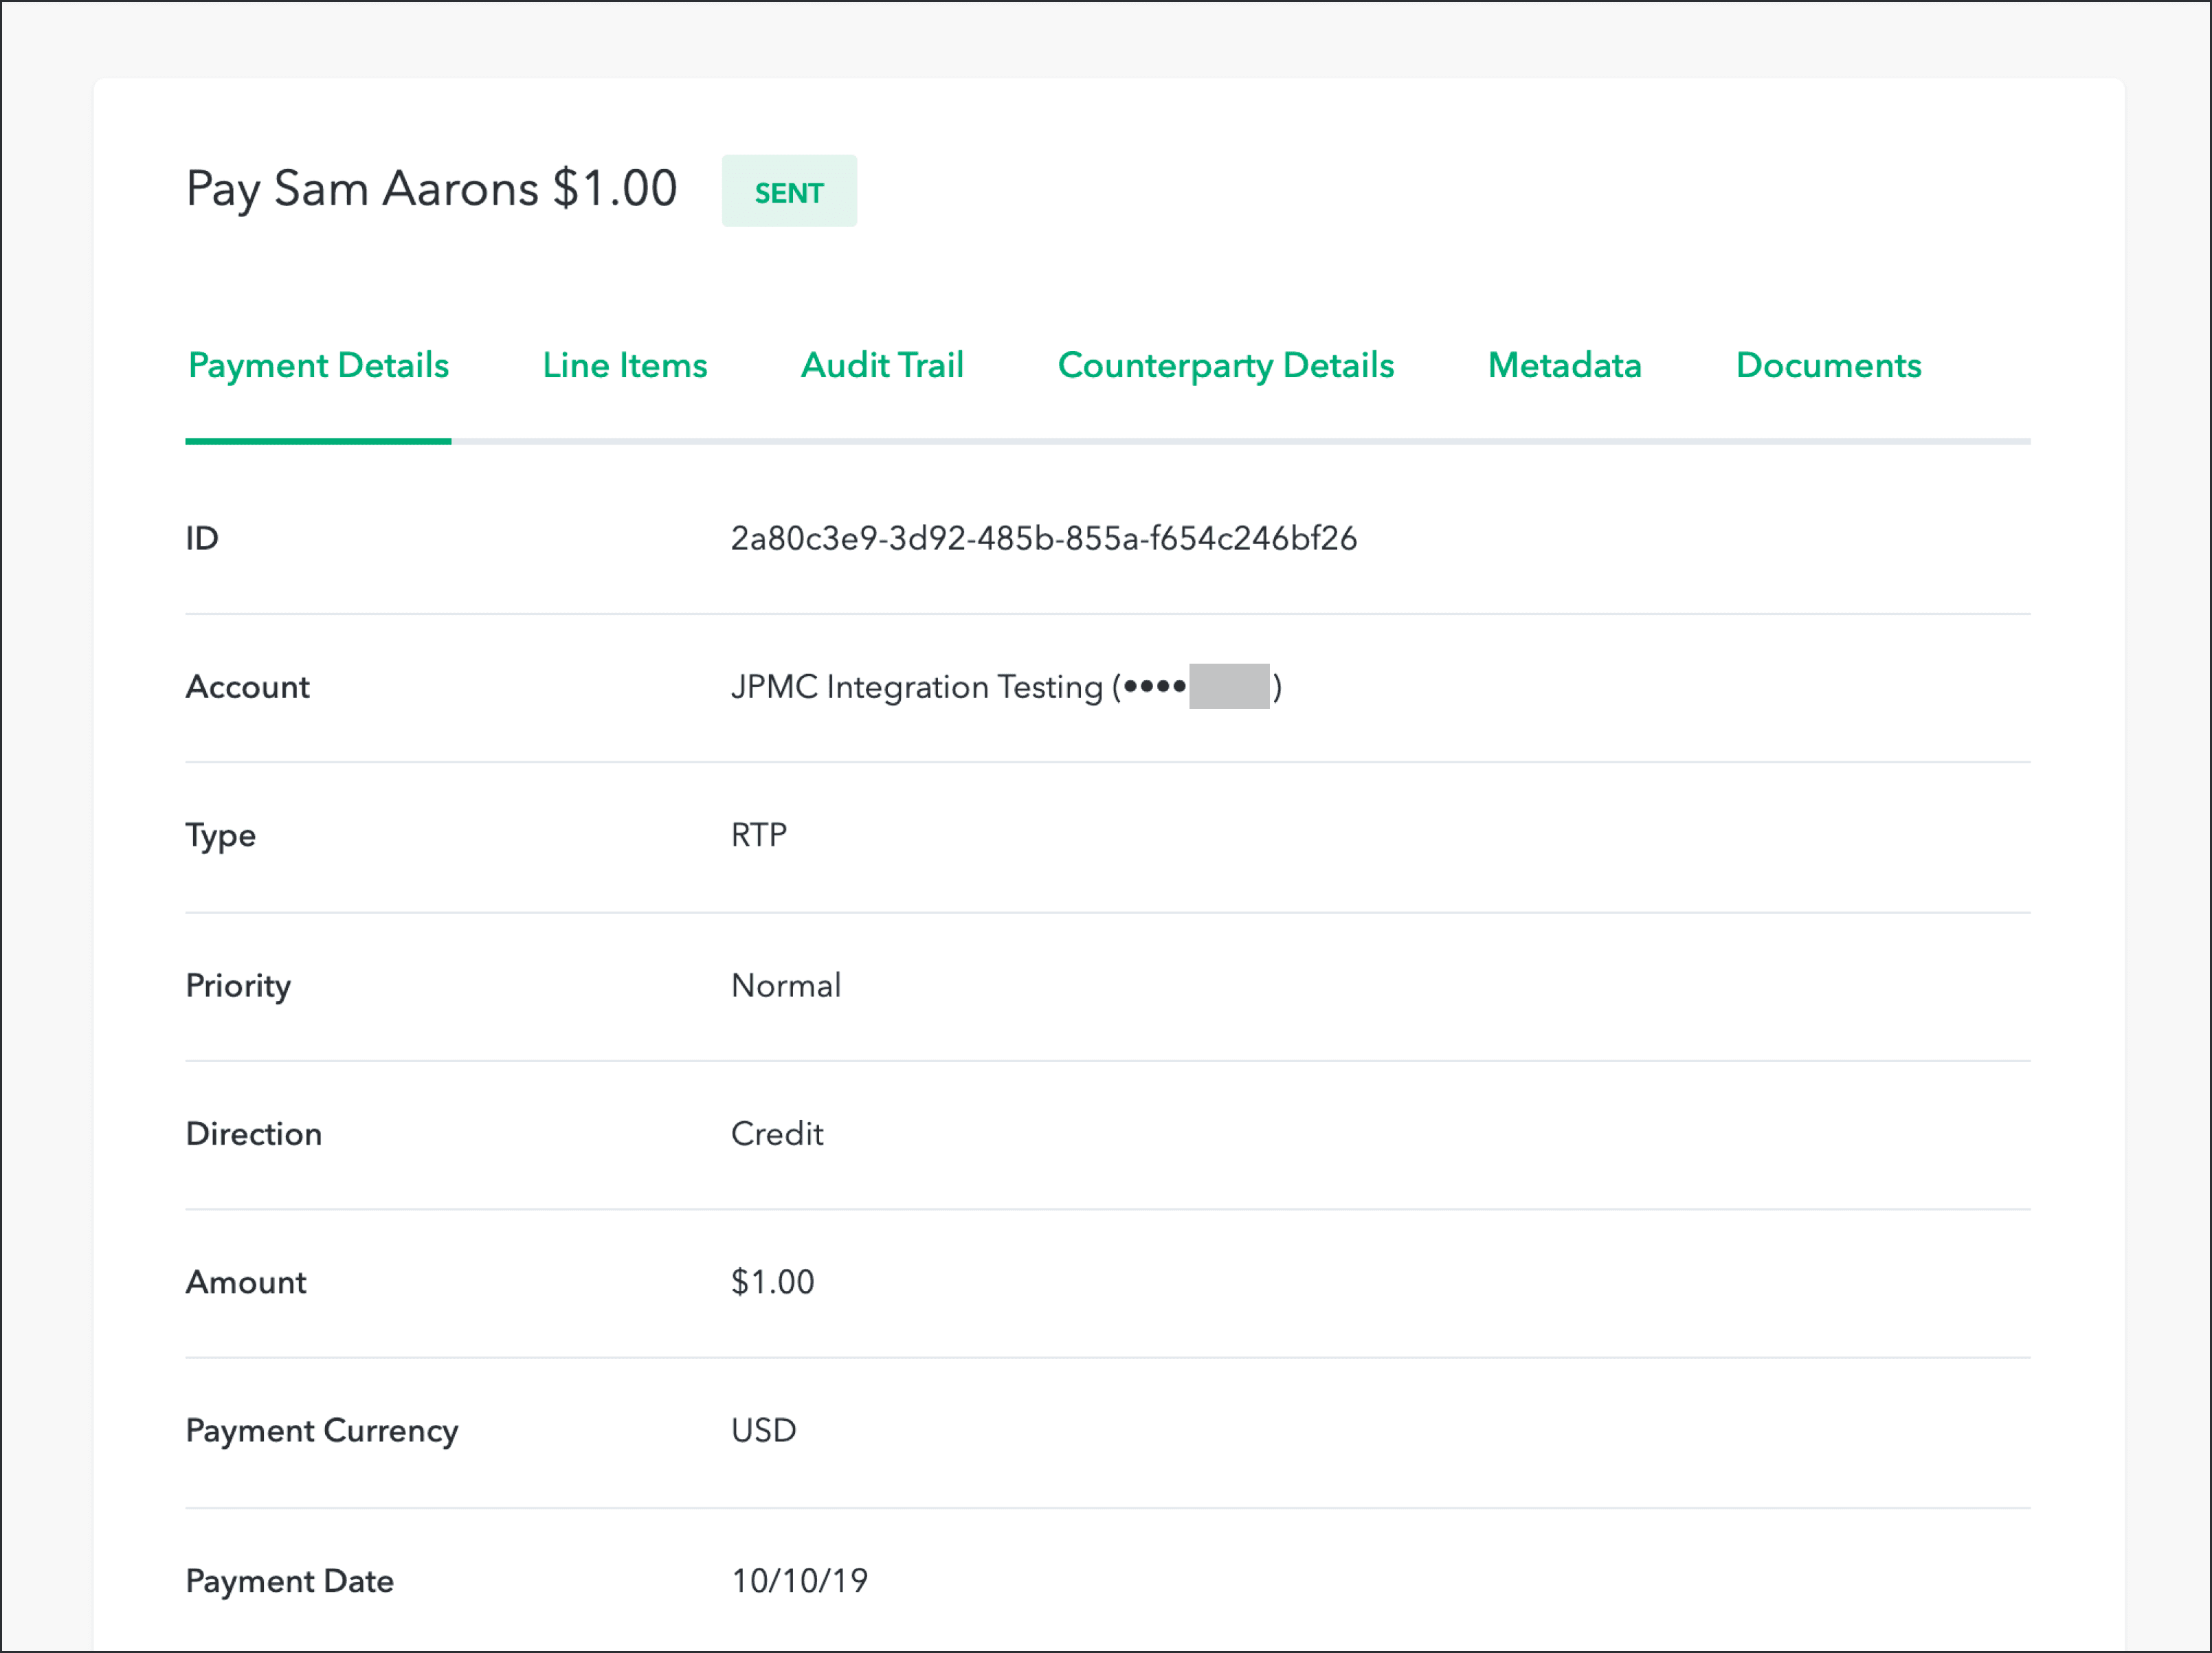
Task: Open the Payment Details tab
Action: pos(318,366)
